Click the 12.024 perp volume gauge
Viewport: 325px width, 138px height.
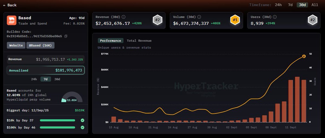tap(72, 97)
